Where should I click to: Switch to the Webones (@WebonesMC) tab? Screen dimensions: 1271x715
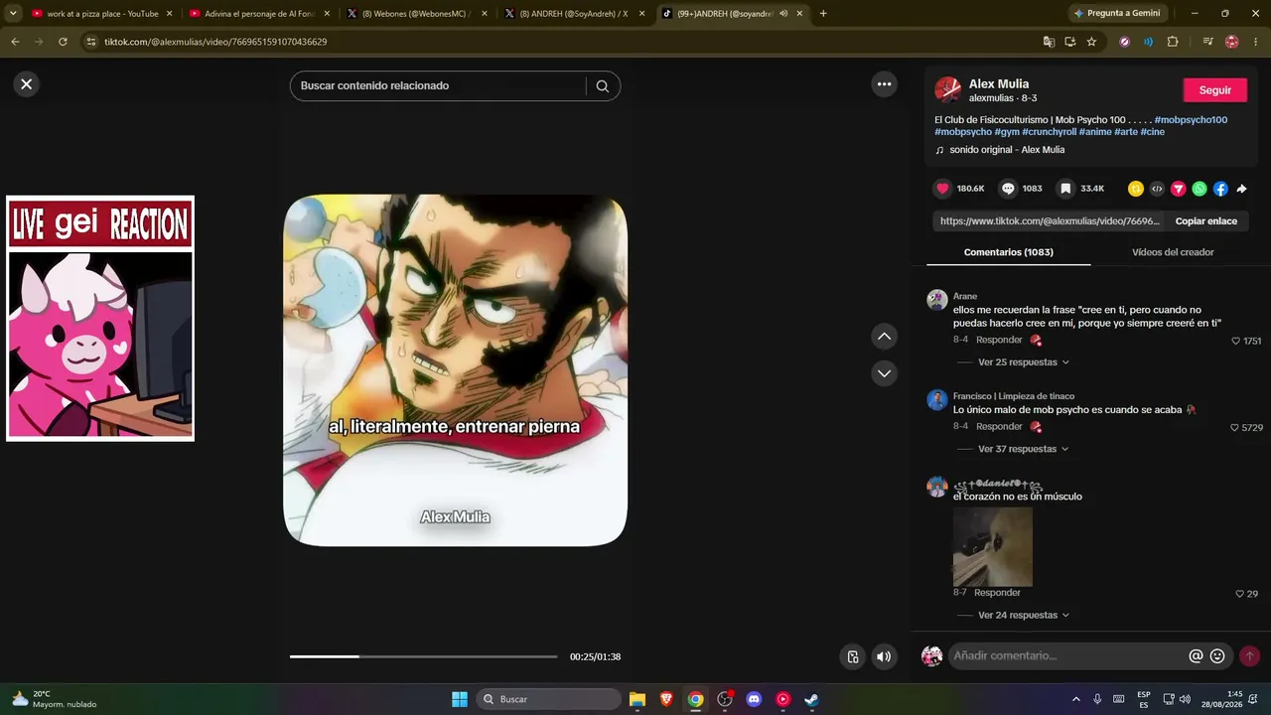(x=417, y=14)
